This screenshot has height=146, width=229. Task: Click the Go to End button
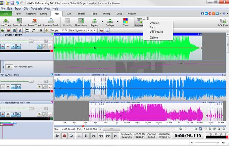pos(116,136)
